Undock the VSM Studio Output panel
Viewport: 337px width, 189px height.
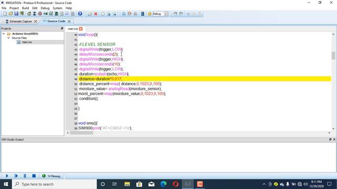point(330,140)
